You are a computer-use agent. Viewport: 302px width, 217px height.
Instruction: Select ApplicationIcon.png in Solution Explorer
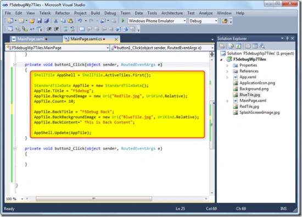257,83
